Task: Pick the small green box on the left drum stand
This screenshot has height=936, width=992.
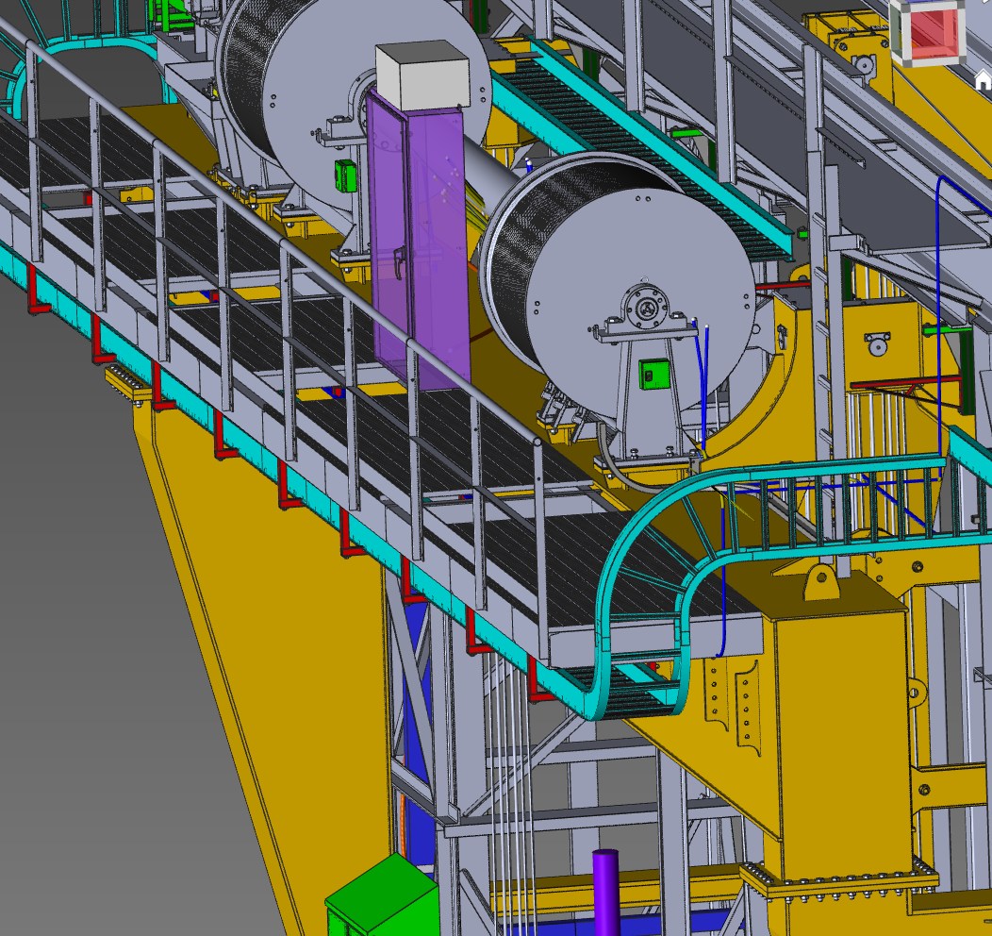Action: click(344, 176)
